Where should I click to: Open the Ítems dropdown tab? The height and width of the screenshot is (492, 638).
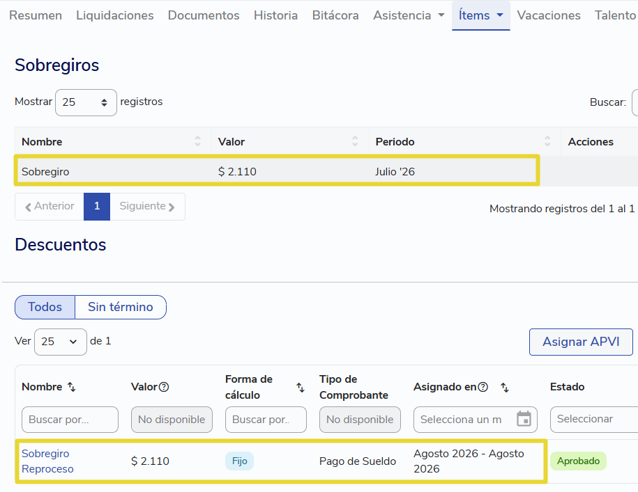tap(481, 15)
